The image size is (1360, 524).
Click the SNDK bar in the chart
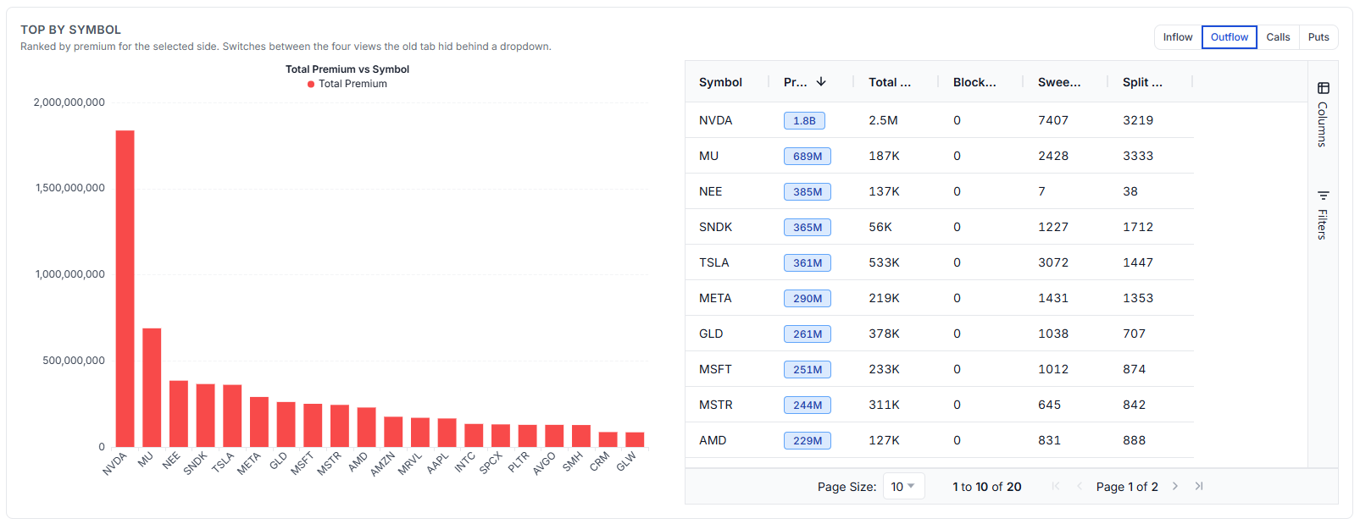pyautogui.click(x=205, y=416)
